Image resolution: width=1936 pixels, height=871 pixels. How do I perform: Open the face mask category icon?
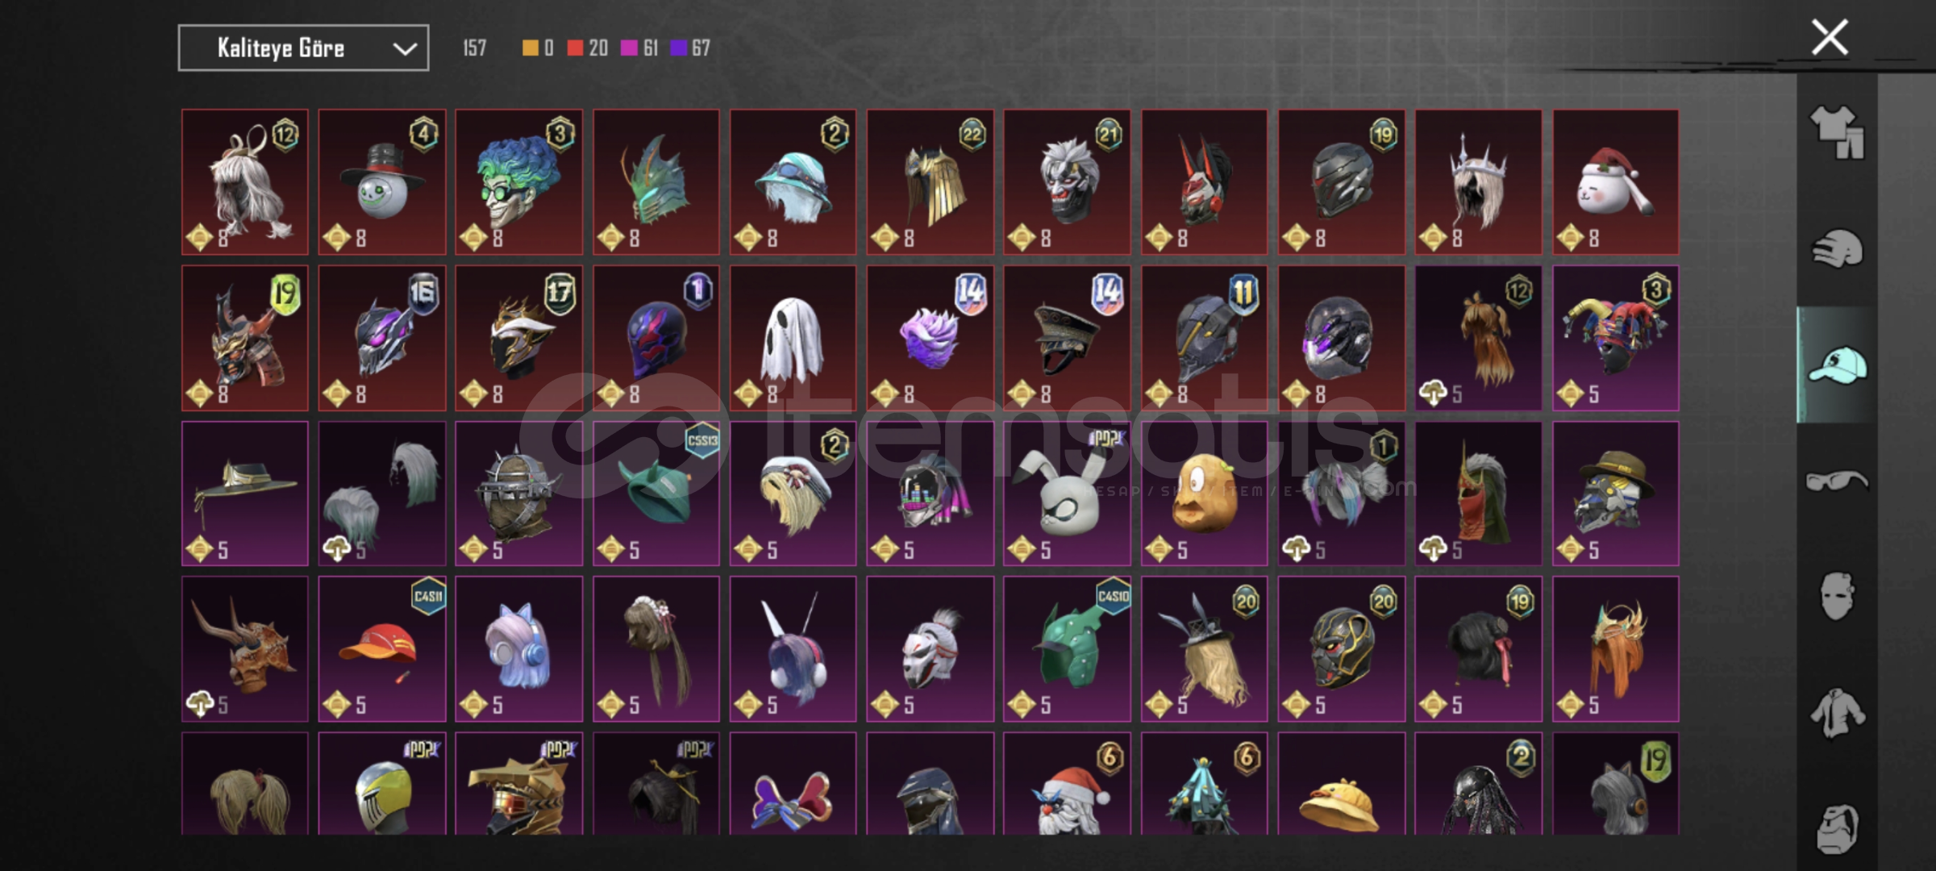coord(1837,597)
